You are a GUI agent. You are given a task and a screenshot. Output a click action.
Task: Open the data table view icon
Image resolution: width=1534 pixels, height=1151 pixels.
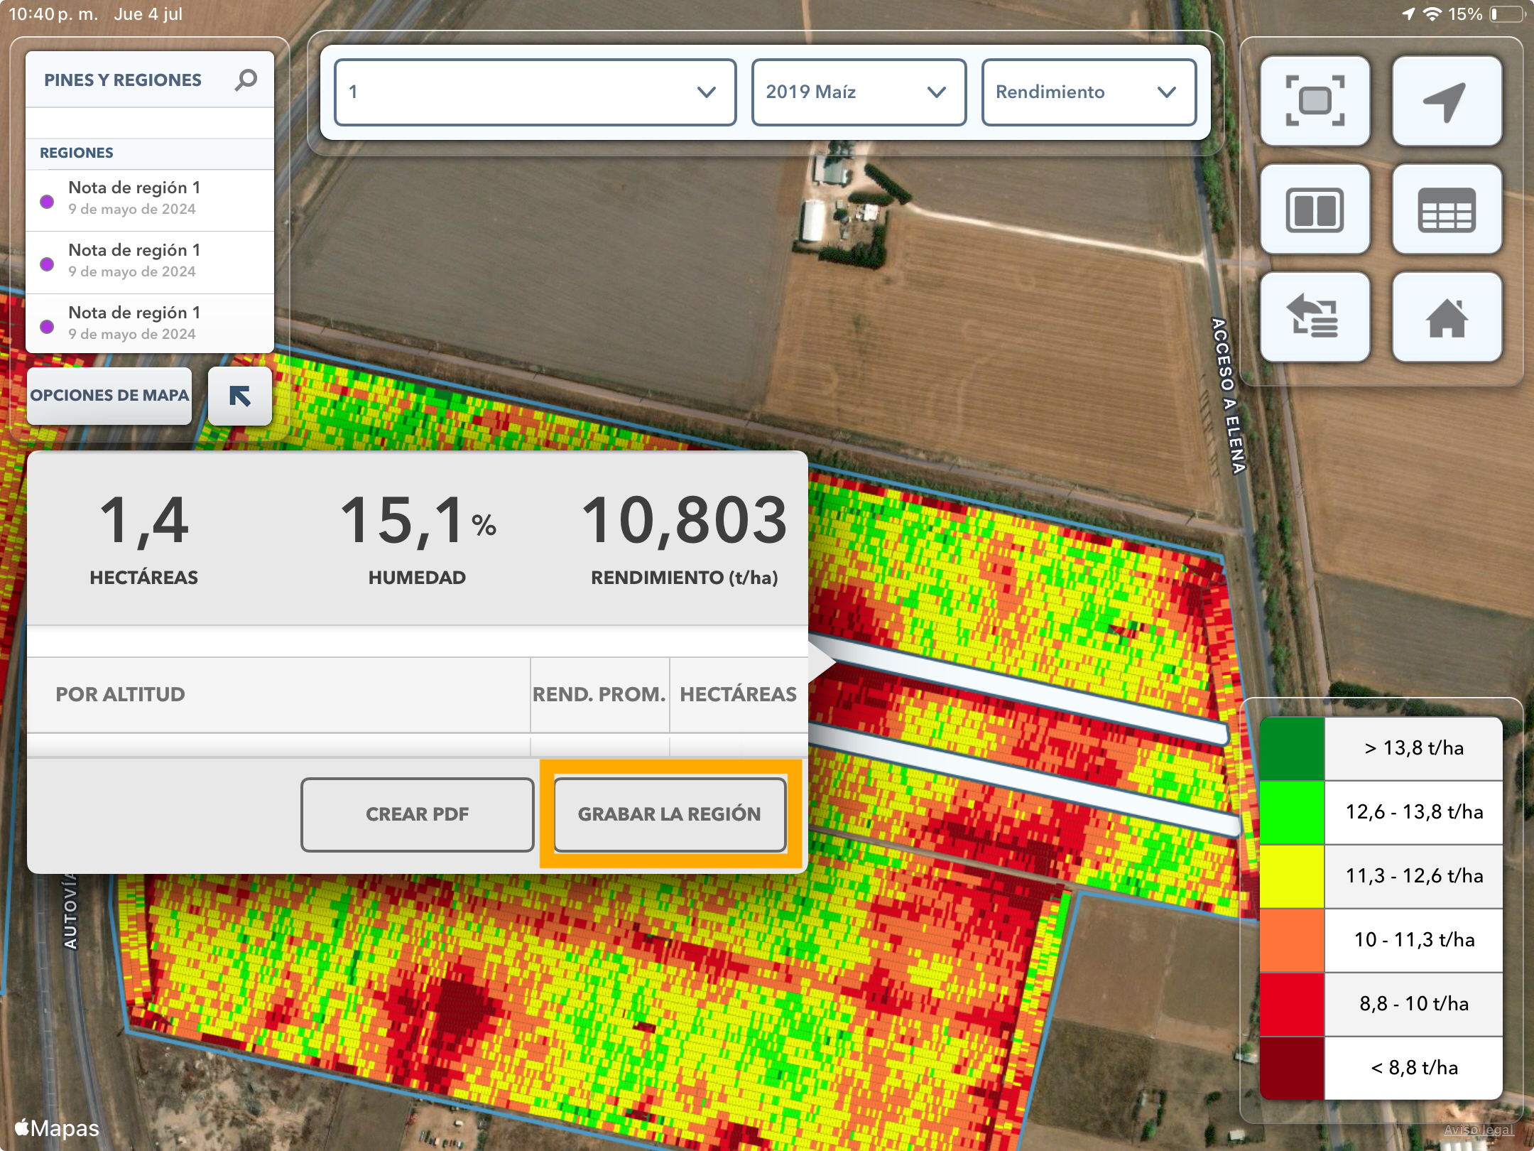click(x=1447, y=210)
